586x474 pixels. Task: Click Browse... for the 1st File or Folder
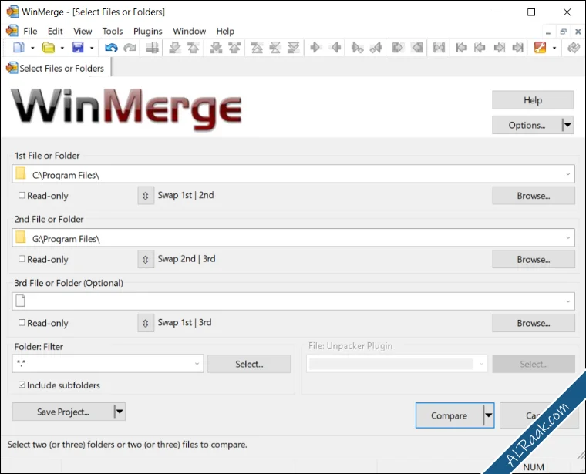pos(534,196)
